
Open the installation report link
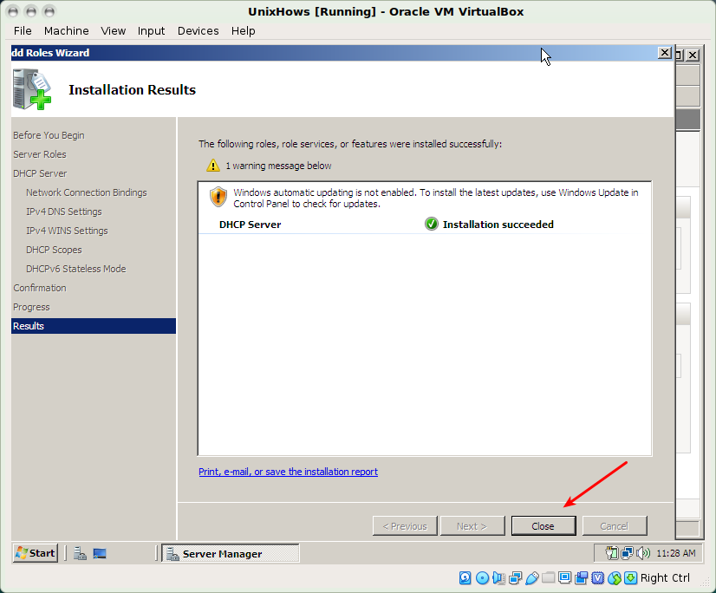point(288,472)
